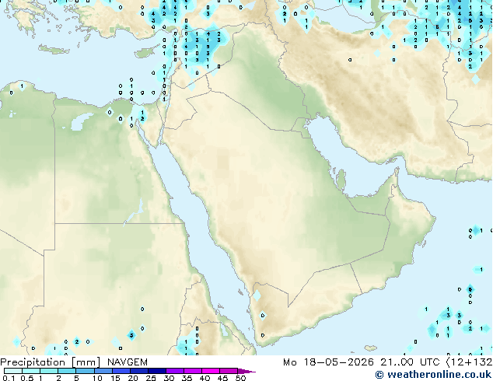493x381 pixels.
Task: Click the island of Crete on the map
Action: point(54,49)
